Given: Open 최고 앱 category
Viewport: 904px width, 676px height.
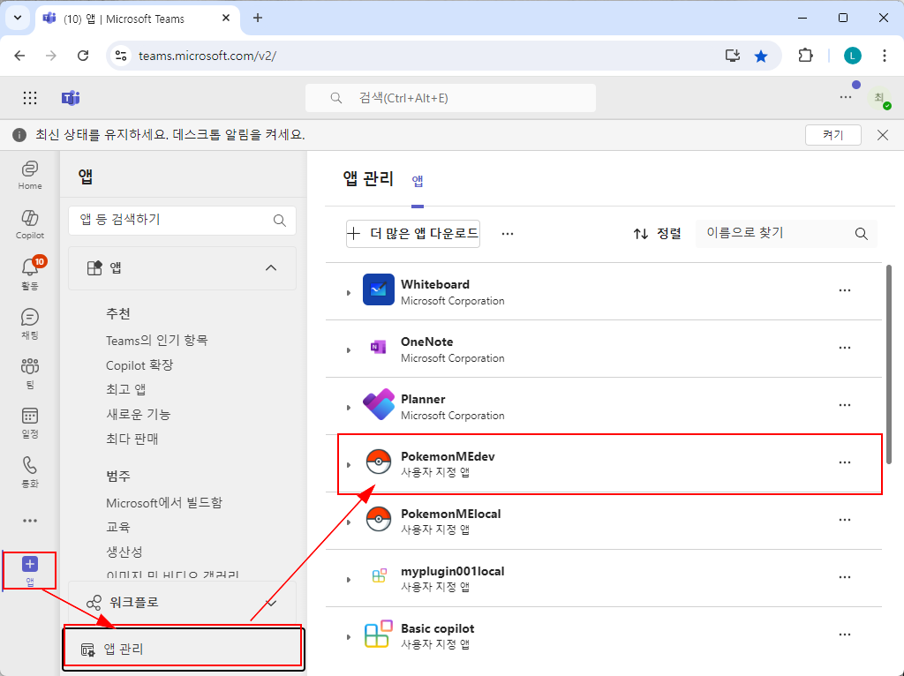Looking at the screenshot, I should [x=125, y=389].
